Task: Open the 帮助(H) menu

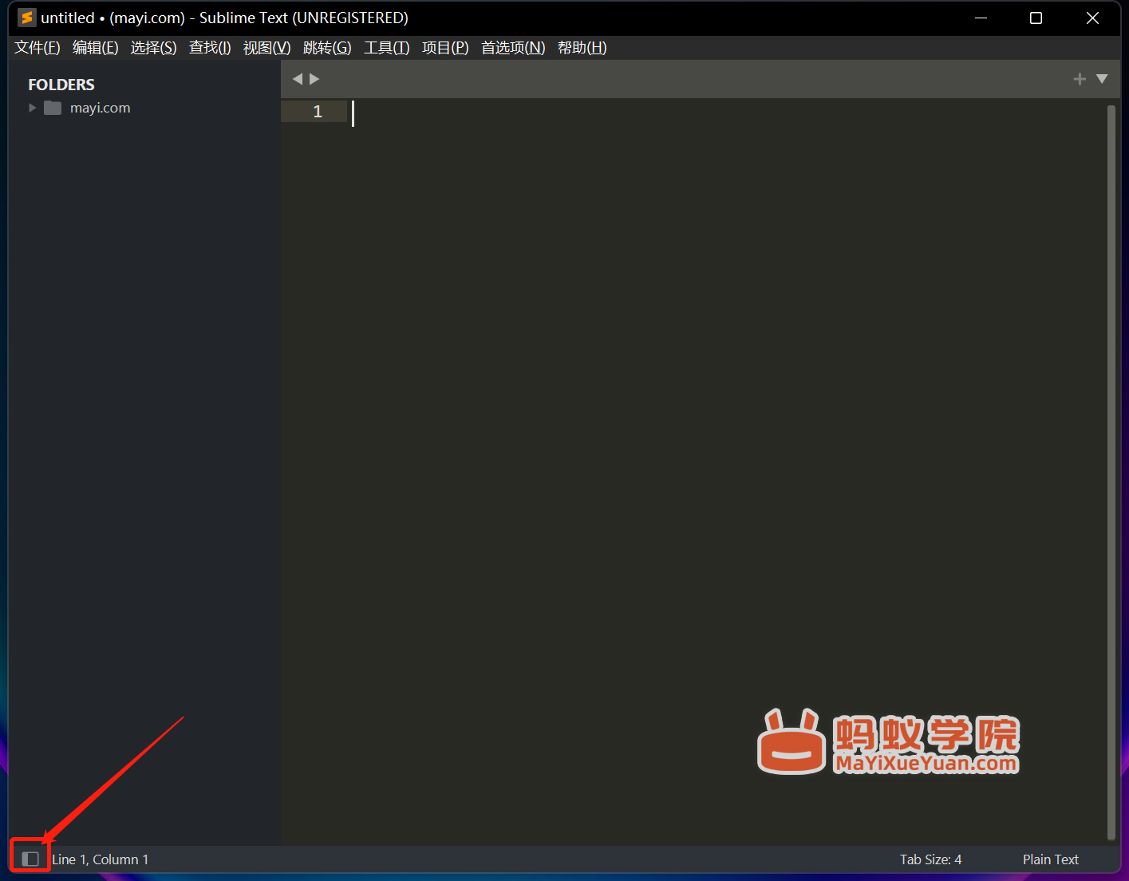Action: point(582,48)
